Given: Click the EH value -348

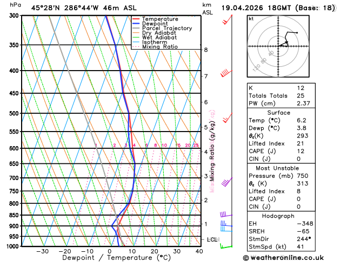Looking at the screenshot, I should [x=305, y=224].
